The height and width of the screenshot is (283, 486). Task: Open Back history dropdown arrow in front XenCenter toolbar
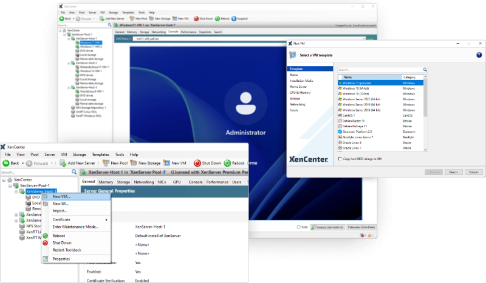click(22, 163)
